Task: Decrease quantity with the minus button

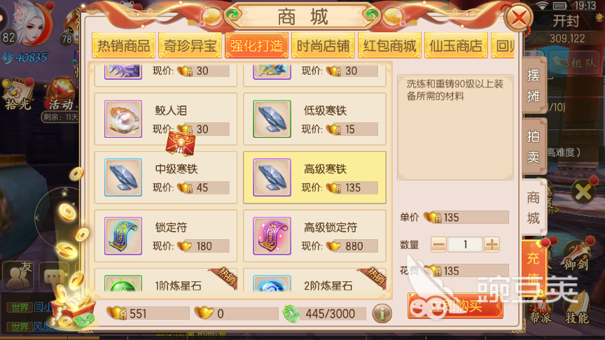Action: coord(439,244)
